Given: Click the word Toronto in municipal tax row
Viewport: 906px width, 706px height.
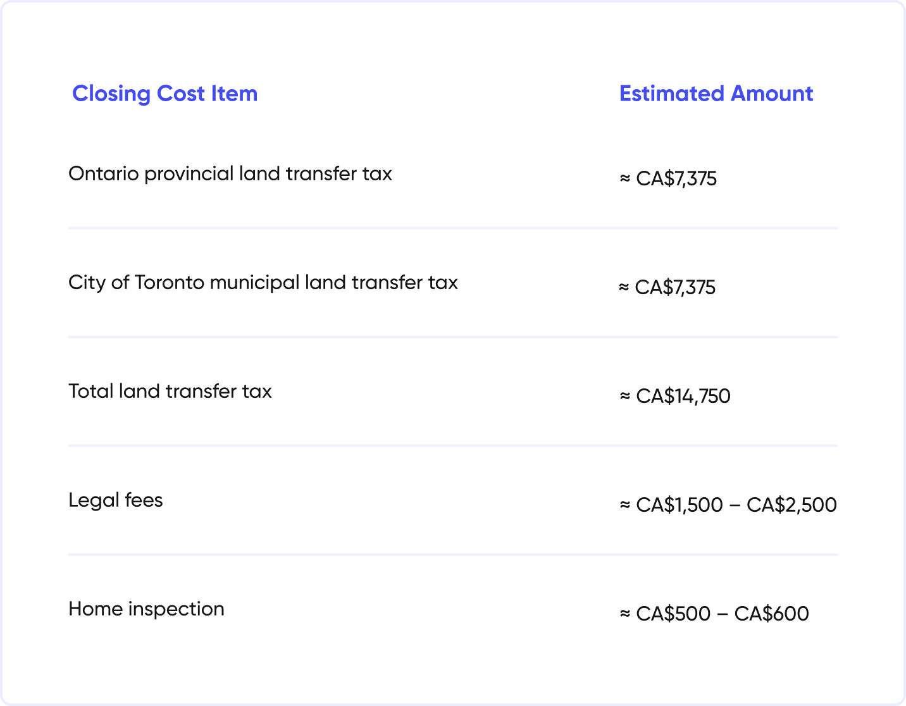Looking at the screenshot, I should 170,283.
